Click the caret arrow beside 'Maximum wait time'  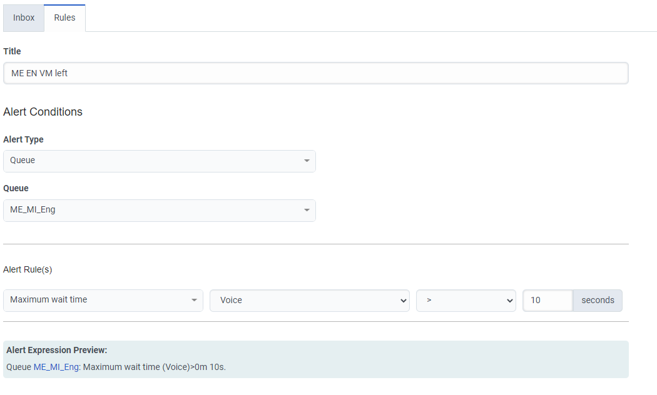194,301
